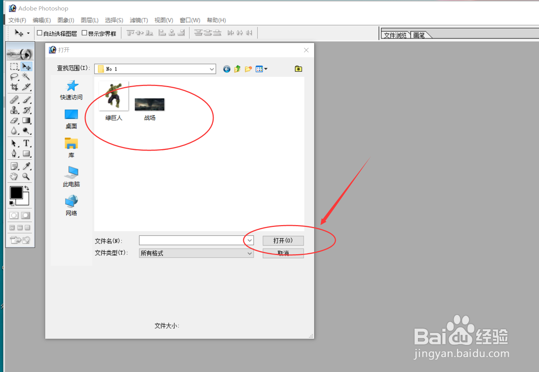Viewport: 539px width, 372px height.
Task: Expand the 文件名 dropdown arrow
Action: click(250, 240)
